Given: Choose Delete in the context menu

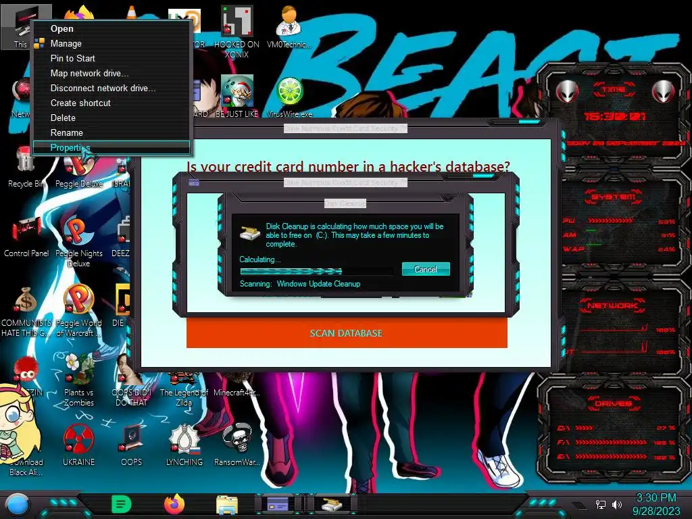Looking at the screenshot, I should click(112, 118).
